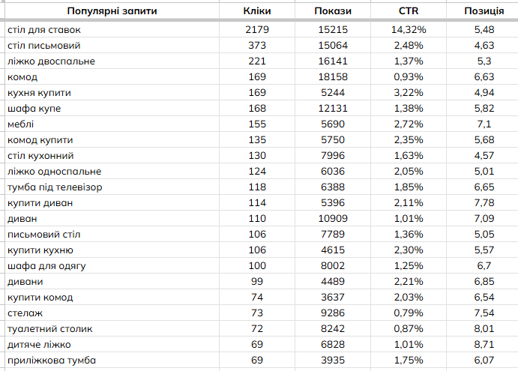This screenshot has height=371, width=518.
Task: Click the 'Покази' column header
Action: [334, 11]
